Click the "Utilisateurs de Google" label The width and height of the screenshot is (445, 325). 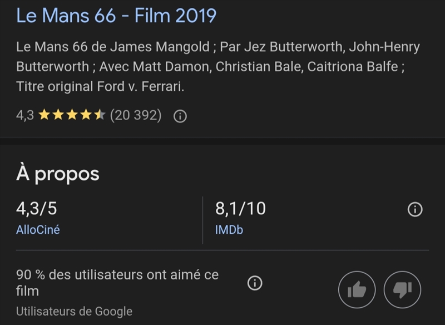tap(74, 311)
